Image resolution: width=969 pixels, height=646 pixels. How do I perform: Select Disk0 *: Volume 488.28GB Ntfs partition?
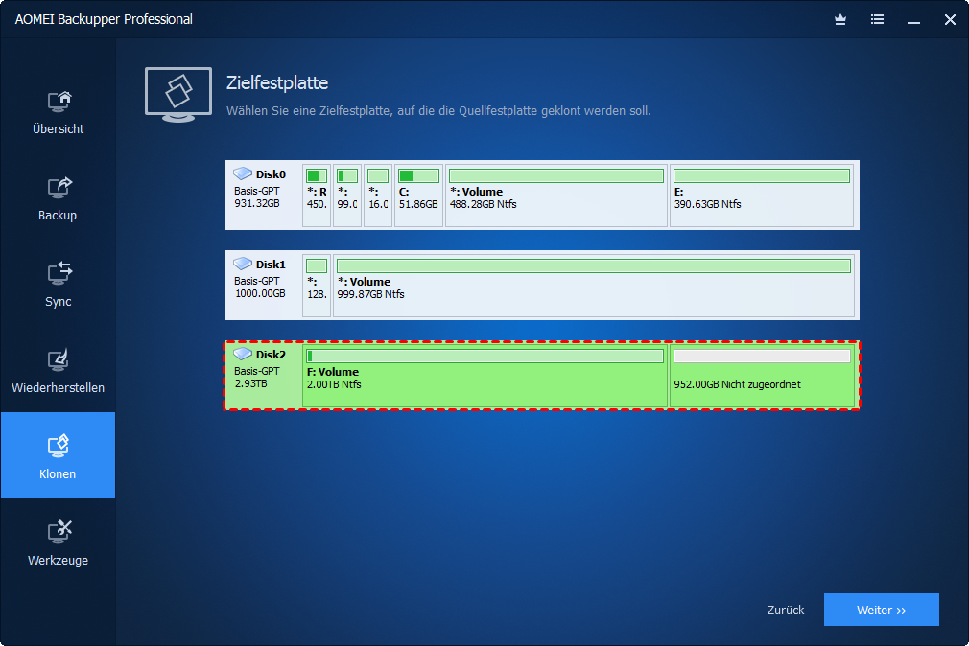[x=556, y=196]
